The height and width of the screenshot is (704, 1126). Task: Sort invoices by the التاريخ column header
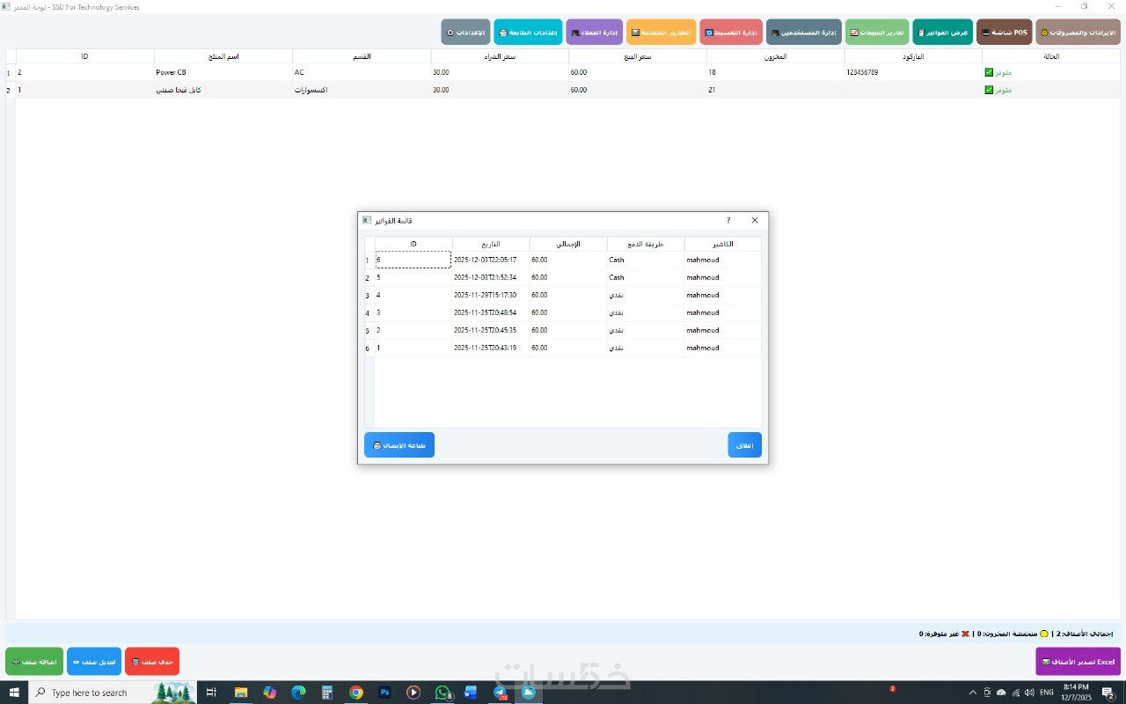(491, 244)
